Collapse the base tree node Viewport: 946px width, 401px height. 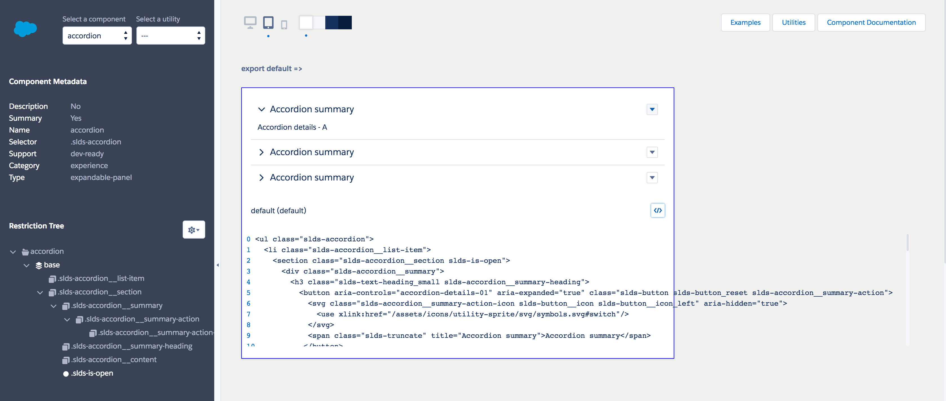pyautogui.click(x=26, y=265)
